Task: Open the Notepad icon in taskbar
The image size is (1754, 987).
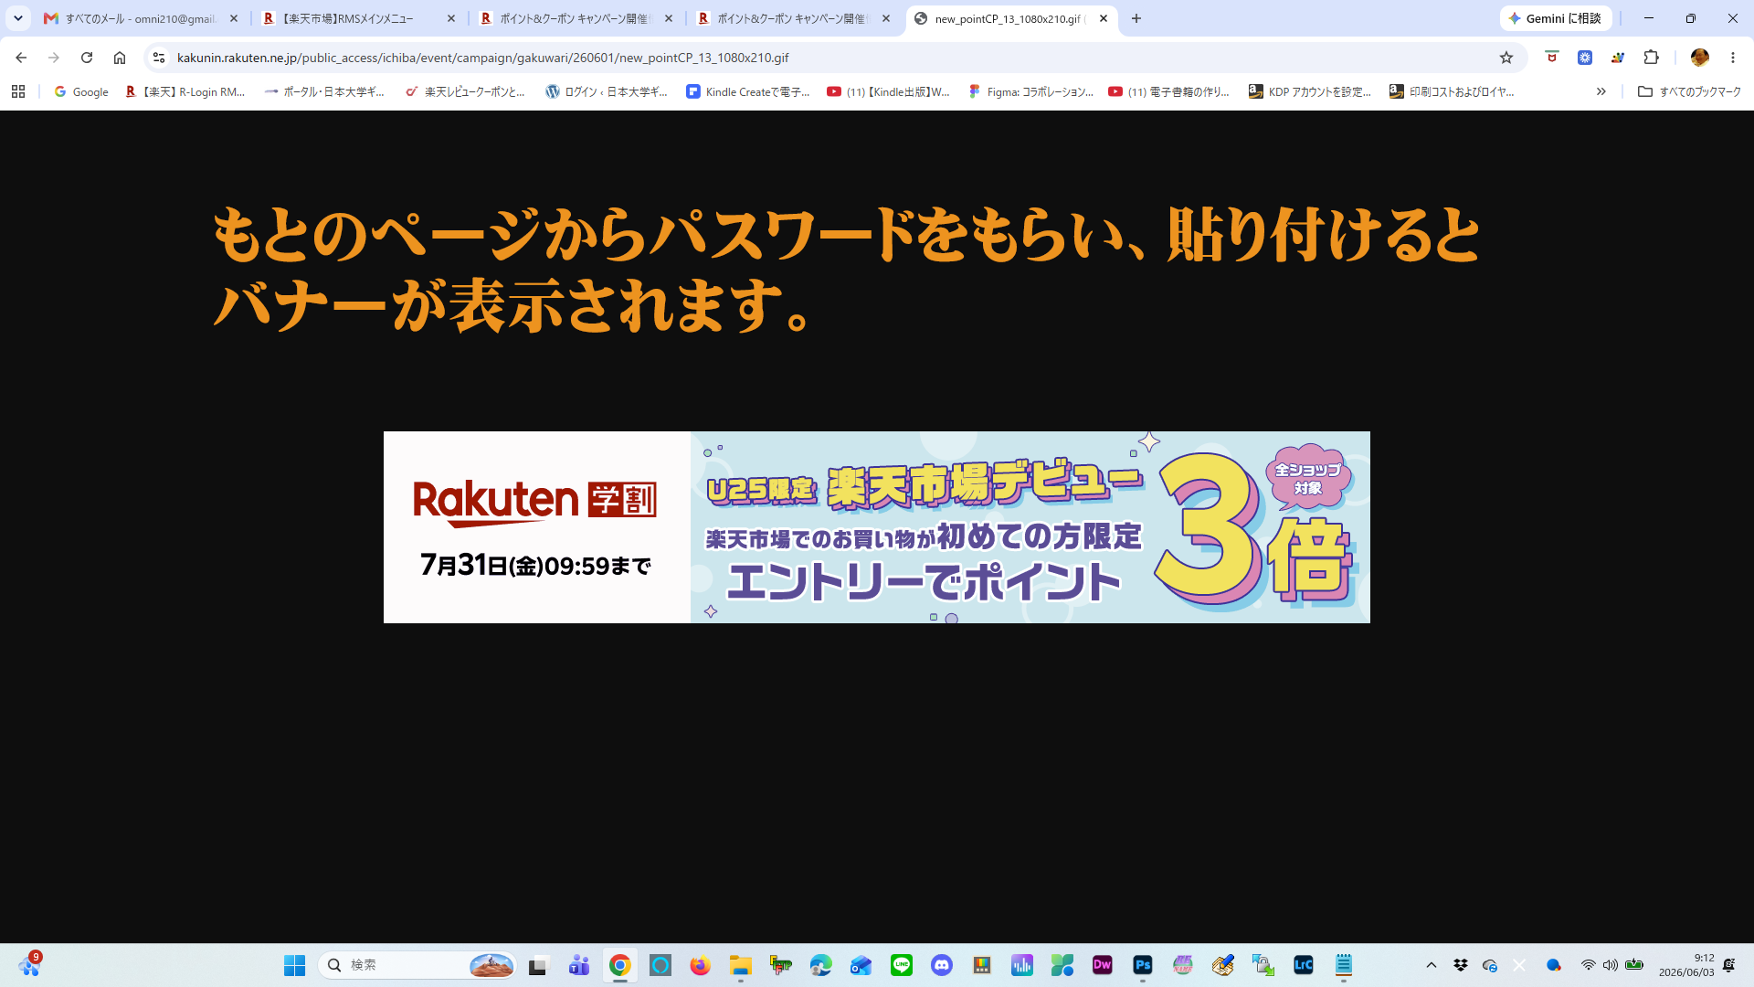Action: coord(1344,965)
